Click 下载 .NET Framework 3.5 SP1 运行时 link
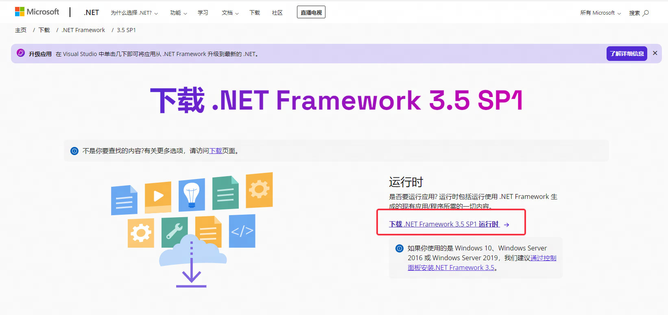 444,224
